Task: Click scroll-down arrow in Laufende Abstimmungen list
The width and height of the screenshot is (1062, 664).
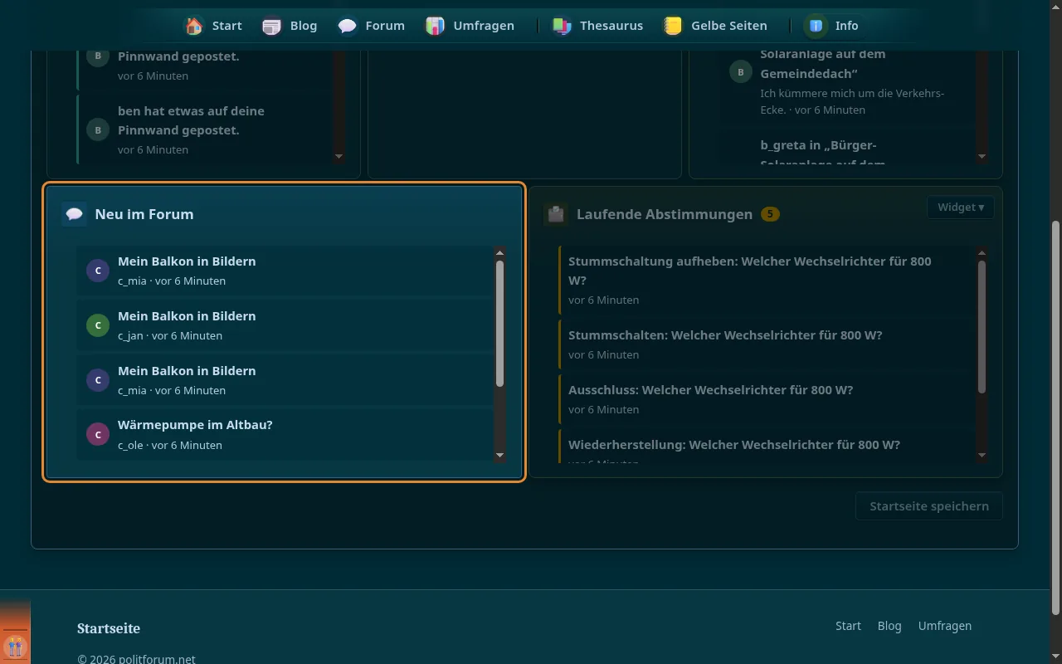Action: (x=982, y=455)
